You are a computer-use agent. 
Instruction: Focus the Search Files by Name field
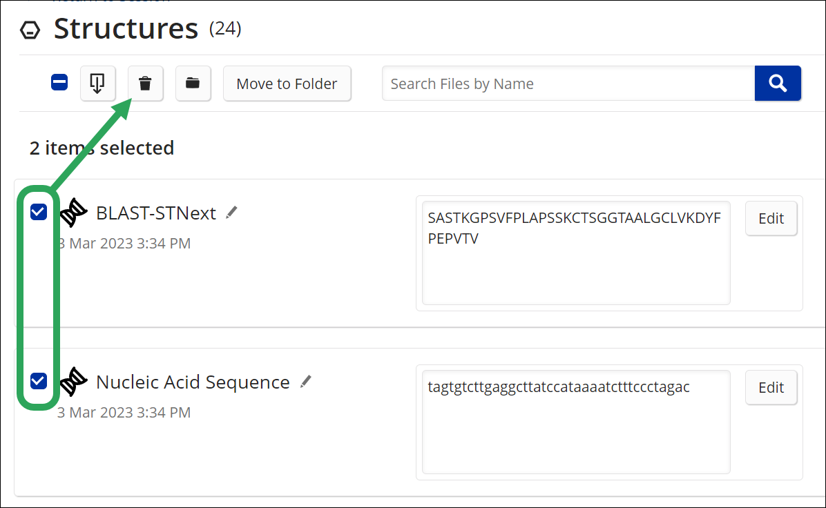(568, 84)
